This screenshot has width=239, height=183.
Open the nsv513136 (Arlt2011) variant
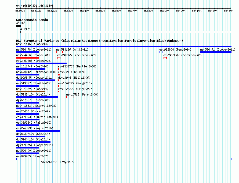(x=72, y=50)
